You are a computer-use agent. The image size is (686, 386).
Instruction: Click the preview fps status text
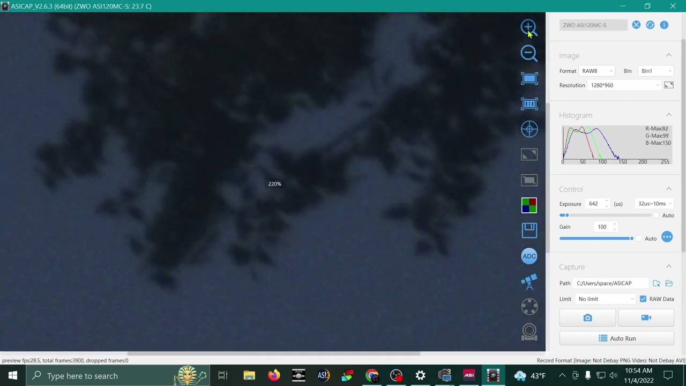[65, 360]
